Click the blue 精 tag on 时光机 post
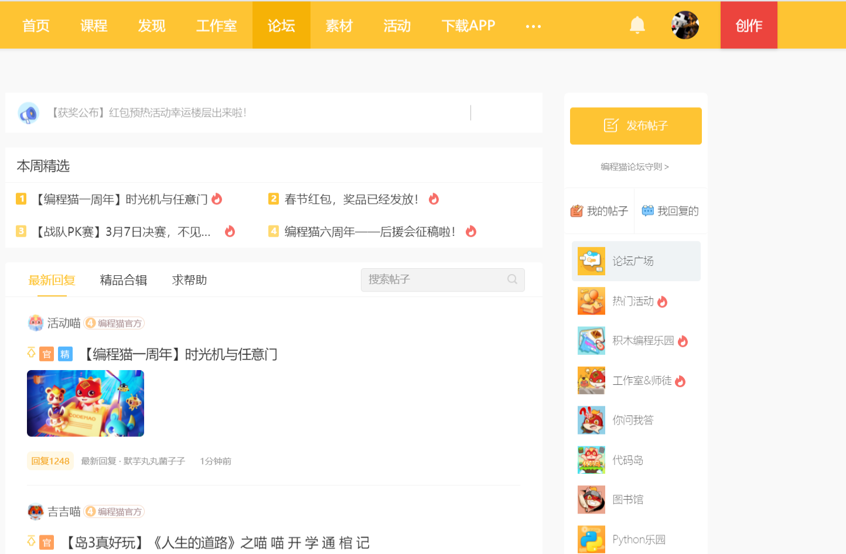The height and width of the screenshot is (554, 846). [x=65, y=354]
